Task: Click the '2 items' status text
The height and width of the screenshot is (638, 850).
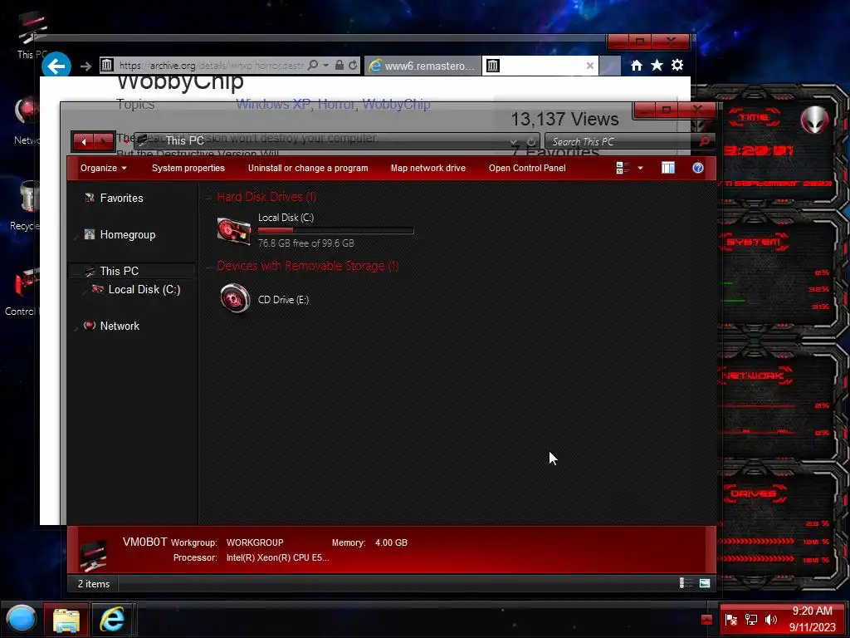Action: point(94,584)
